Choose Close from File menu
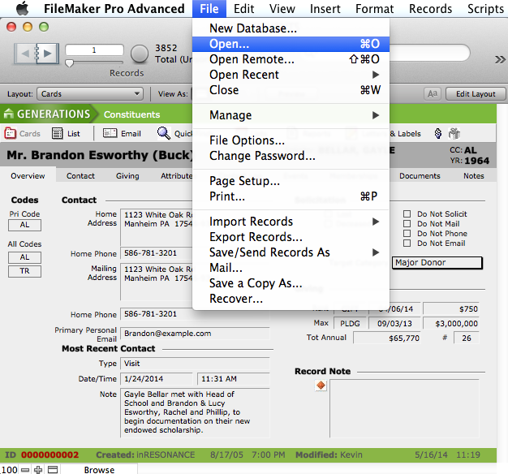 pos(291,90)
